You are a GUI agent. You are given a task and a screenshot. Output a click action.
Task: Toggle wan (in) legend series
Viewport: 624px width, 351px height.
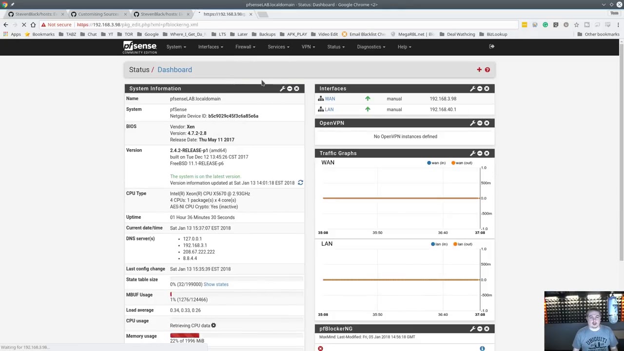436,163
